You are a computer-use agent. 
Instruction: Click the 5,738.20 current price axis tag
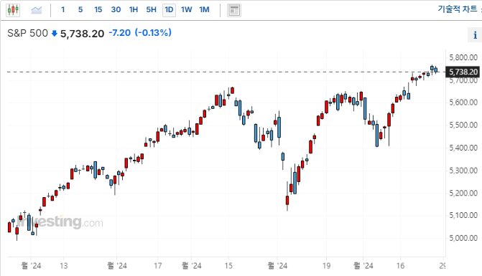[x=463, y=72]
